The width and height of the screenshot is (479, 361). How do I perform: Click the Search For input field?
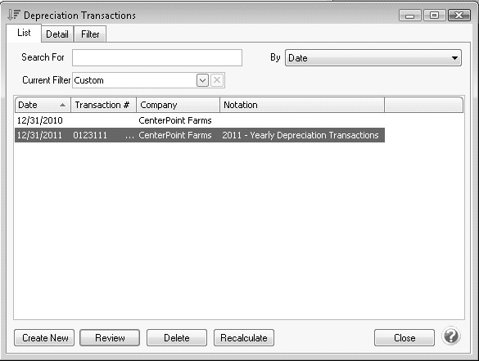pos(157,58)
